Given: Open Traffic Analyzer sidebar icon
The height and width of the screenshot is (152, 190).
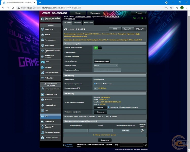Looking at the screenshot, I should tap(42, 56).
